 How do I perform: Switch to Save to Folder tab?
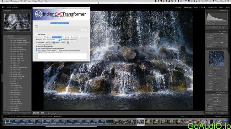pyautogui.click(x=75, y=37)
